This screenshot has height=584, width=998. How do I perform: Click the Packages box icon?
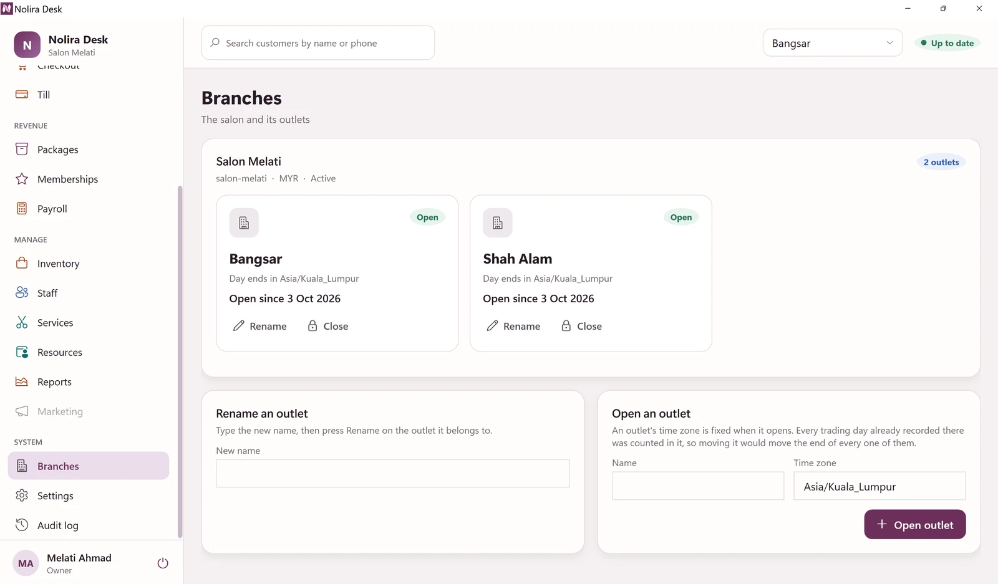(22, 149)
